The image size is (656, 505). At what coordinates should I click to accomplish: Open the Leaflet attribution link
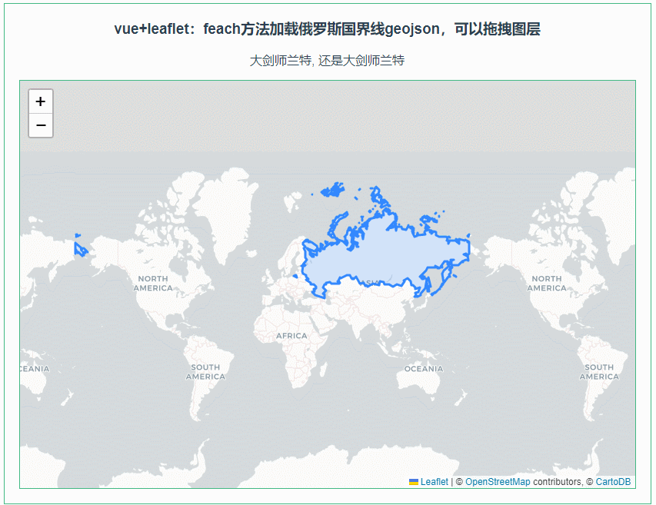(x=434, y=482)
